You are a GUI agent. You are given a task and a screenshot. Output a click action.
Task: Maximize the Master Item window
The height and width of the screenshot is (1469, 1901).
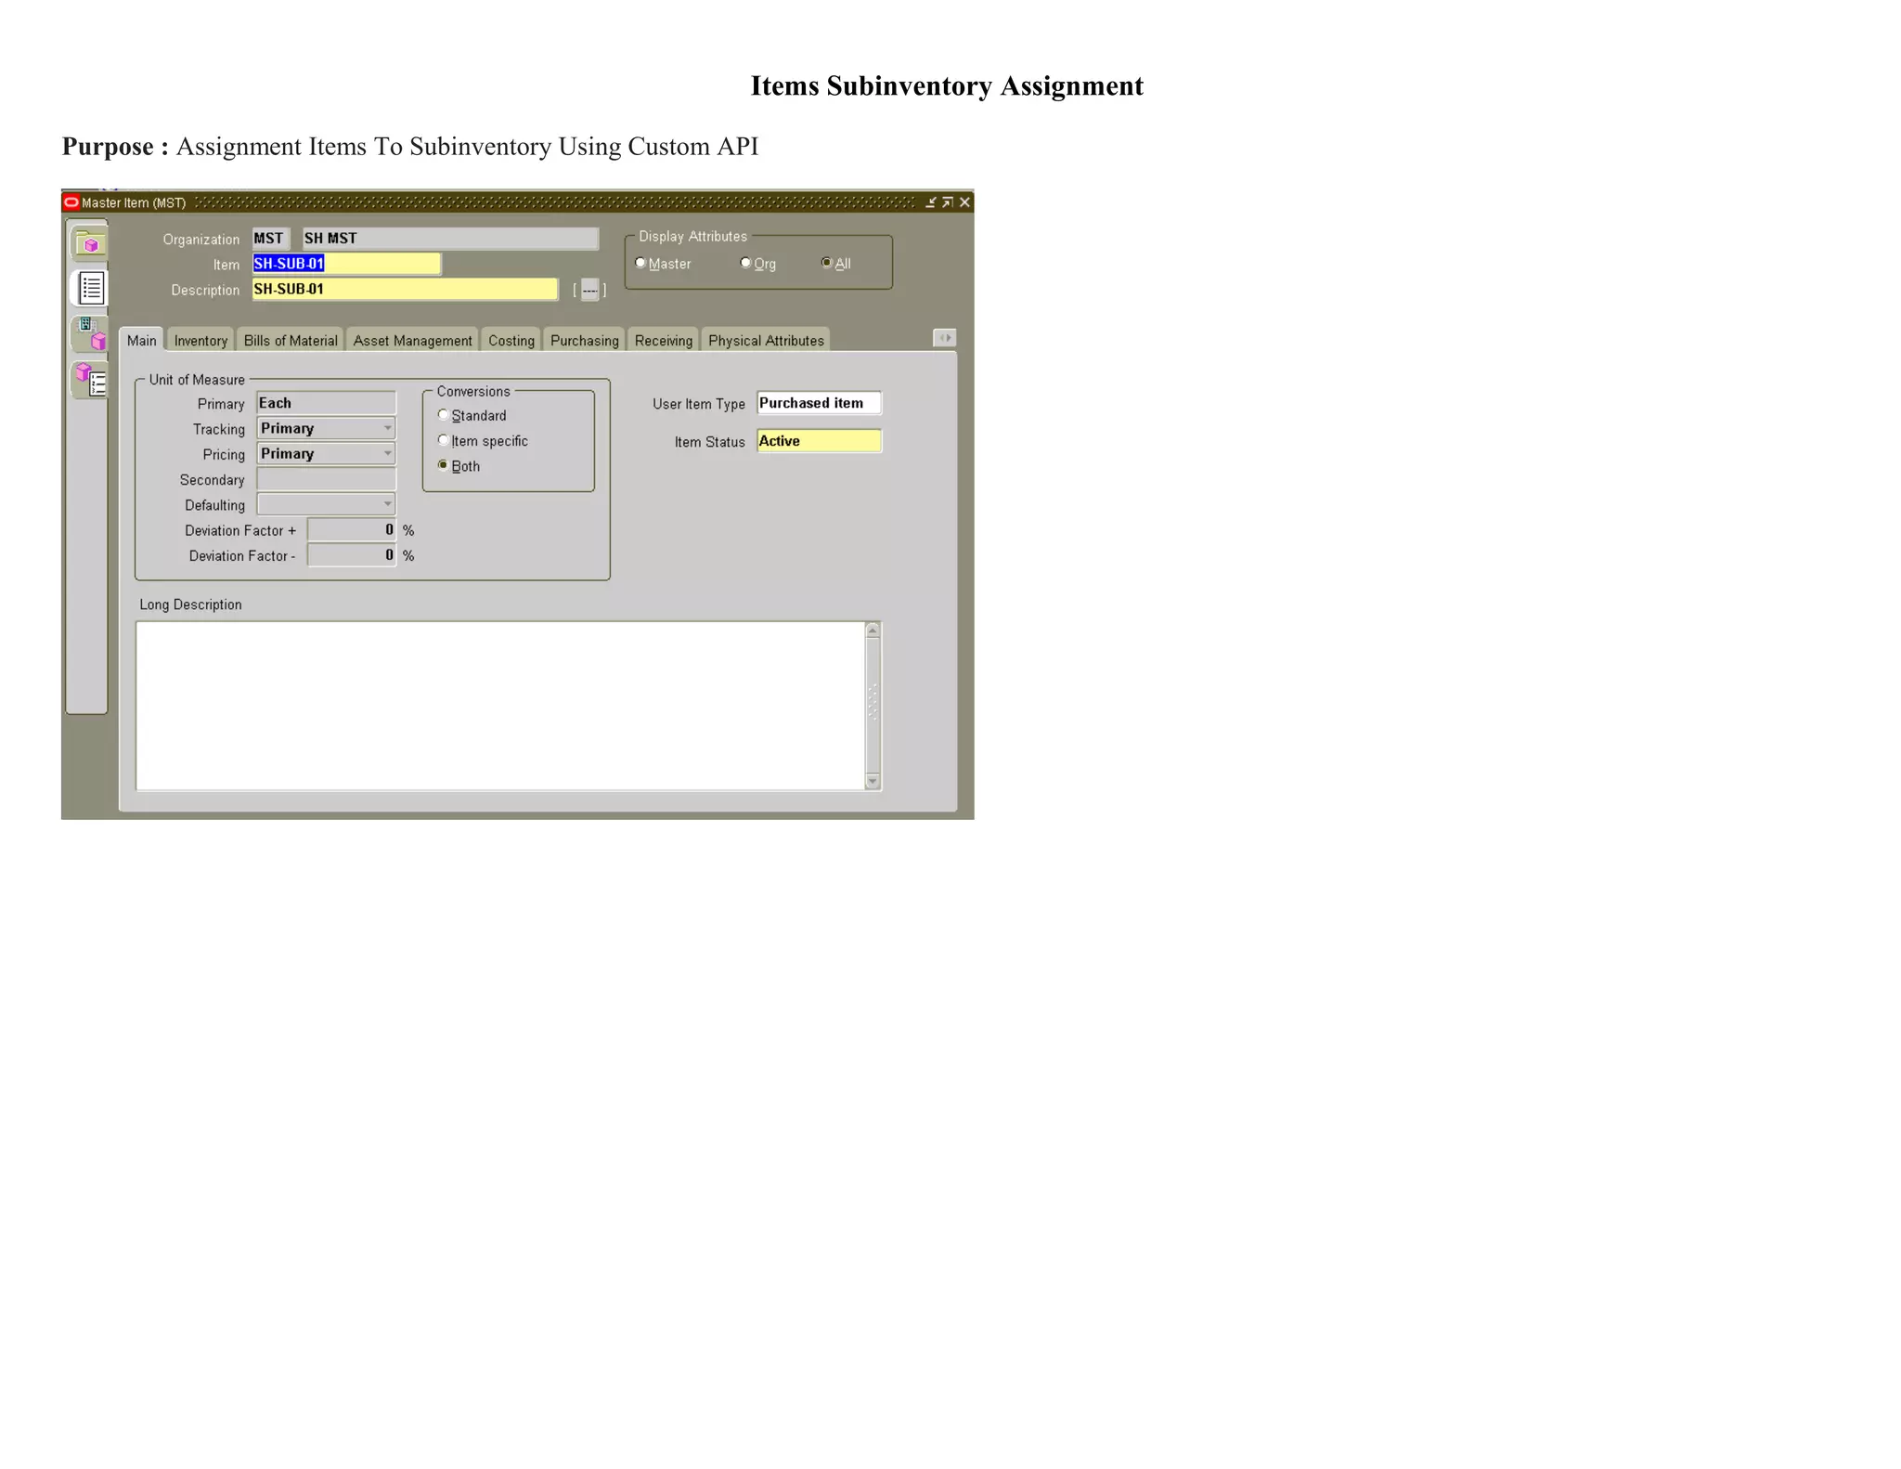[947, 202]
